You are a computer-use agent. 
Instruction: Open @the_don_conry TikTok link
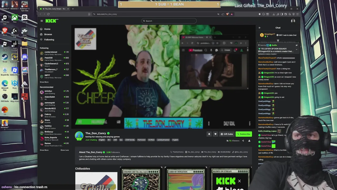[240, 152]
